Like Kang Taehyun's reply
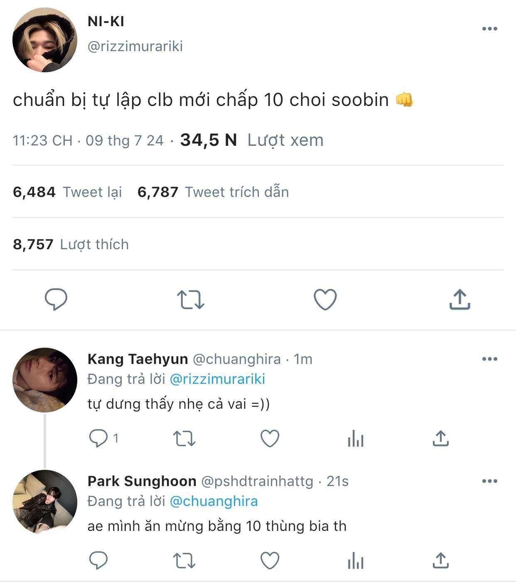Screen dimensions: 516x582 pos(270,438)
